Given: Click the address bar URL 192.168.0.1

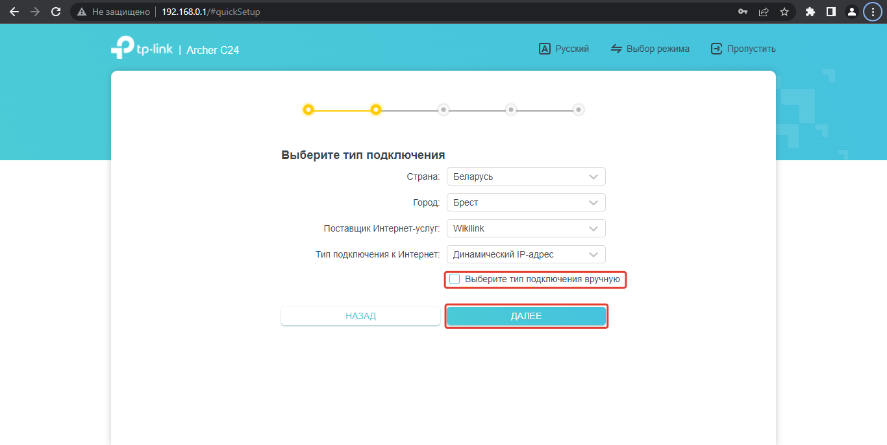Looking at the screenshot, I should coord(211,12).
